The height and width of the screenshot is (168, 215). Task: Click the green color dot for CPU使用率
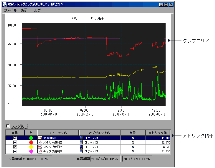click(31, 138)
